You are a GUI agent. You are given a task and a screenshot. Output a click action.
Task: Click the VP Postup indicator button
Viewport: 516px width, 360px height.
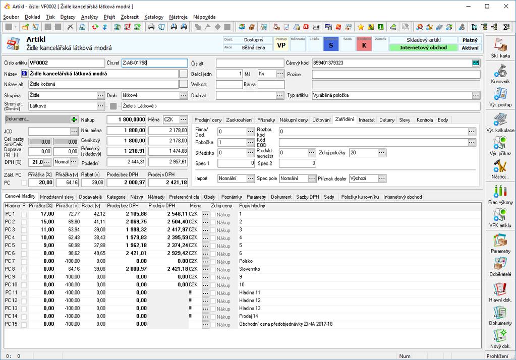pos(281,44)
